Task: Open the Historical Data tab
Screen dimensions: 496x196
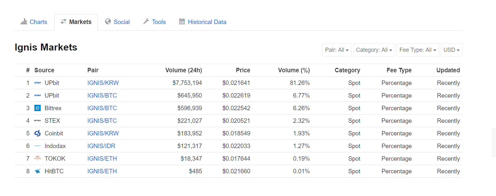Action: tap(203, 22)
